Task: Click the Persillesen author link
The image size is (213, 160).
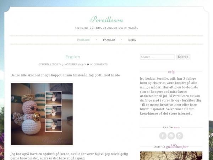Action: [x=50, y=64]
